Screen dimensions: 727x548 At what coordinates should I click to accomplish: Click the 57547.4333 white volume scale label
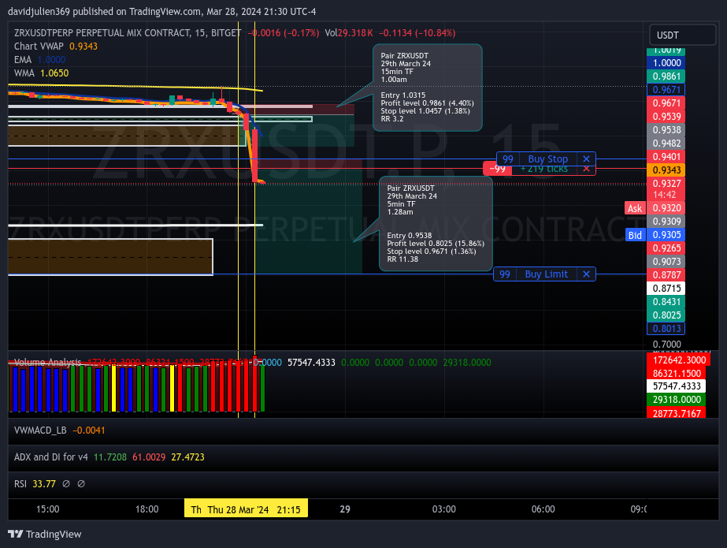677,386
